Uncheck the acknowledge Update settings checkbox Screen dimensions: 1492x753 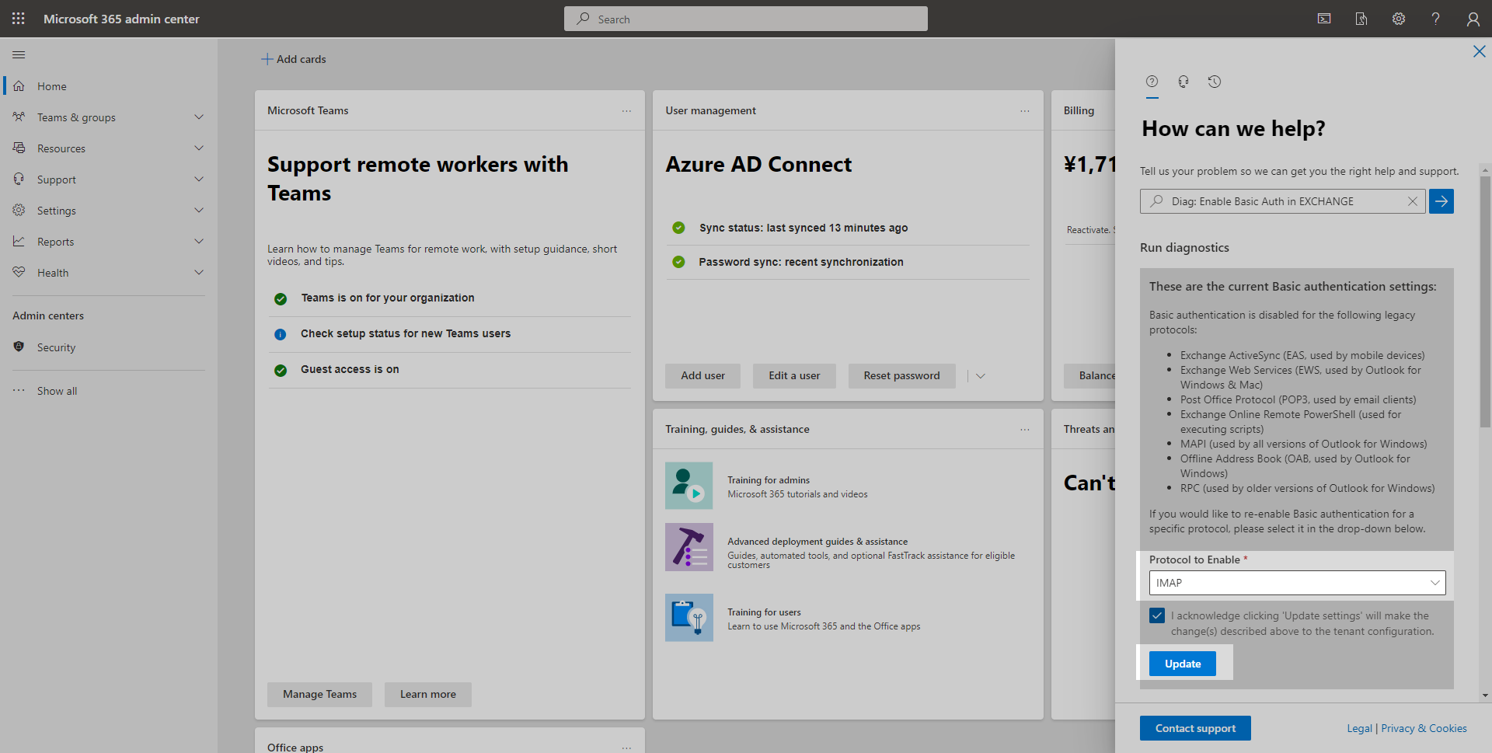coord(1157,615)
